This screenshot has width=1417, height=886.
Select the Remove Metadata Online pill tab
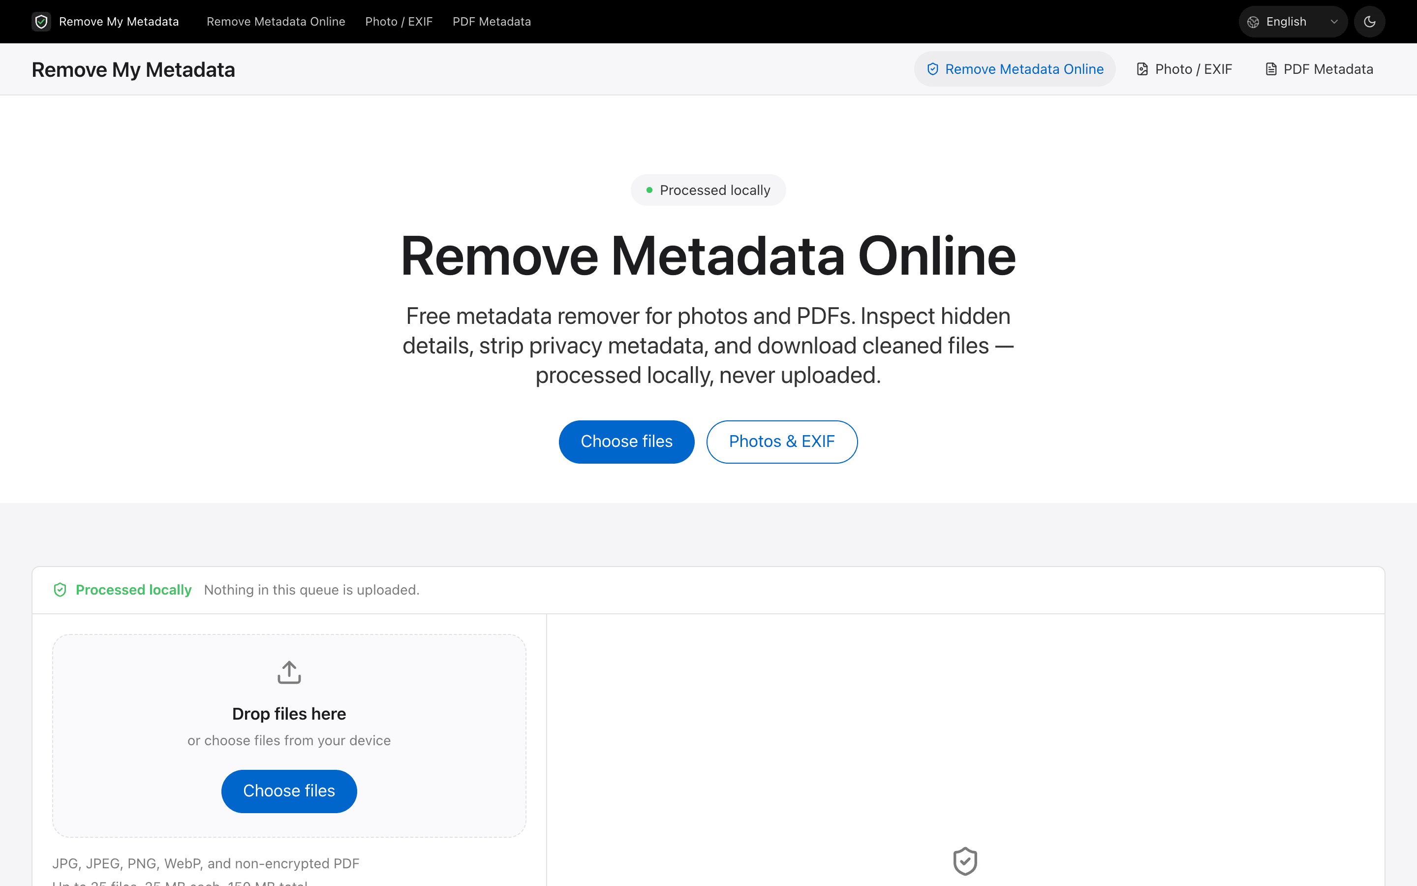tap(1015, 69)
